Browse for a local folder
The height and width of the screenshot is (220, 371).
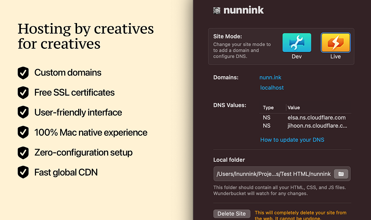tap(341, 174)
